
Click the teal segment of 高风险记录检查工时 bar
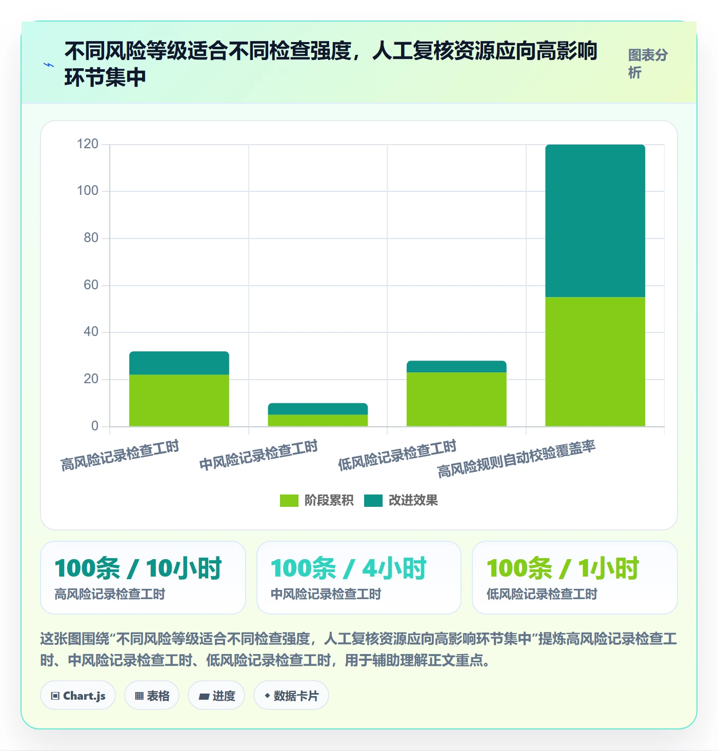click(x=179, y=363)
